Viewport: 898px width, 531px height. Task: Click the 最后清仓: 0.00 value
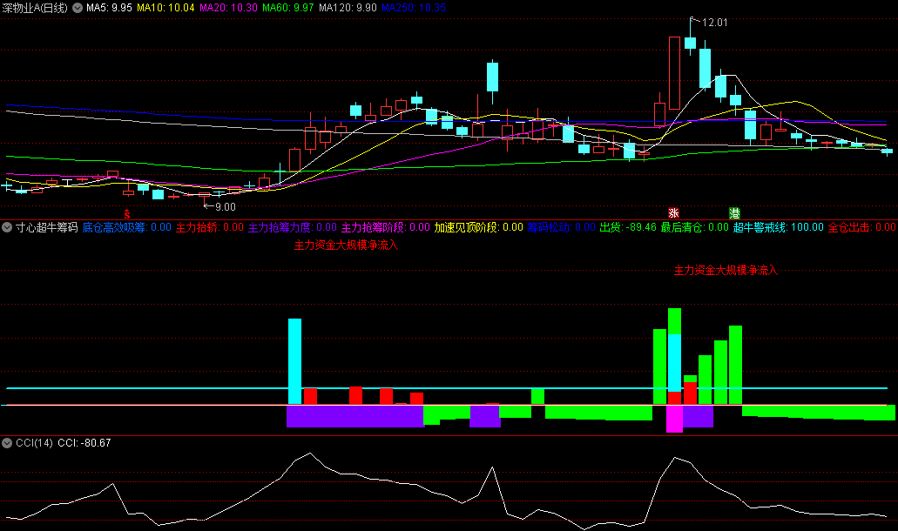695,228
